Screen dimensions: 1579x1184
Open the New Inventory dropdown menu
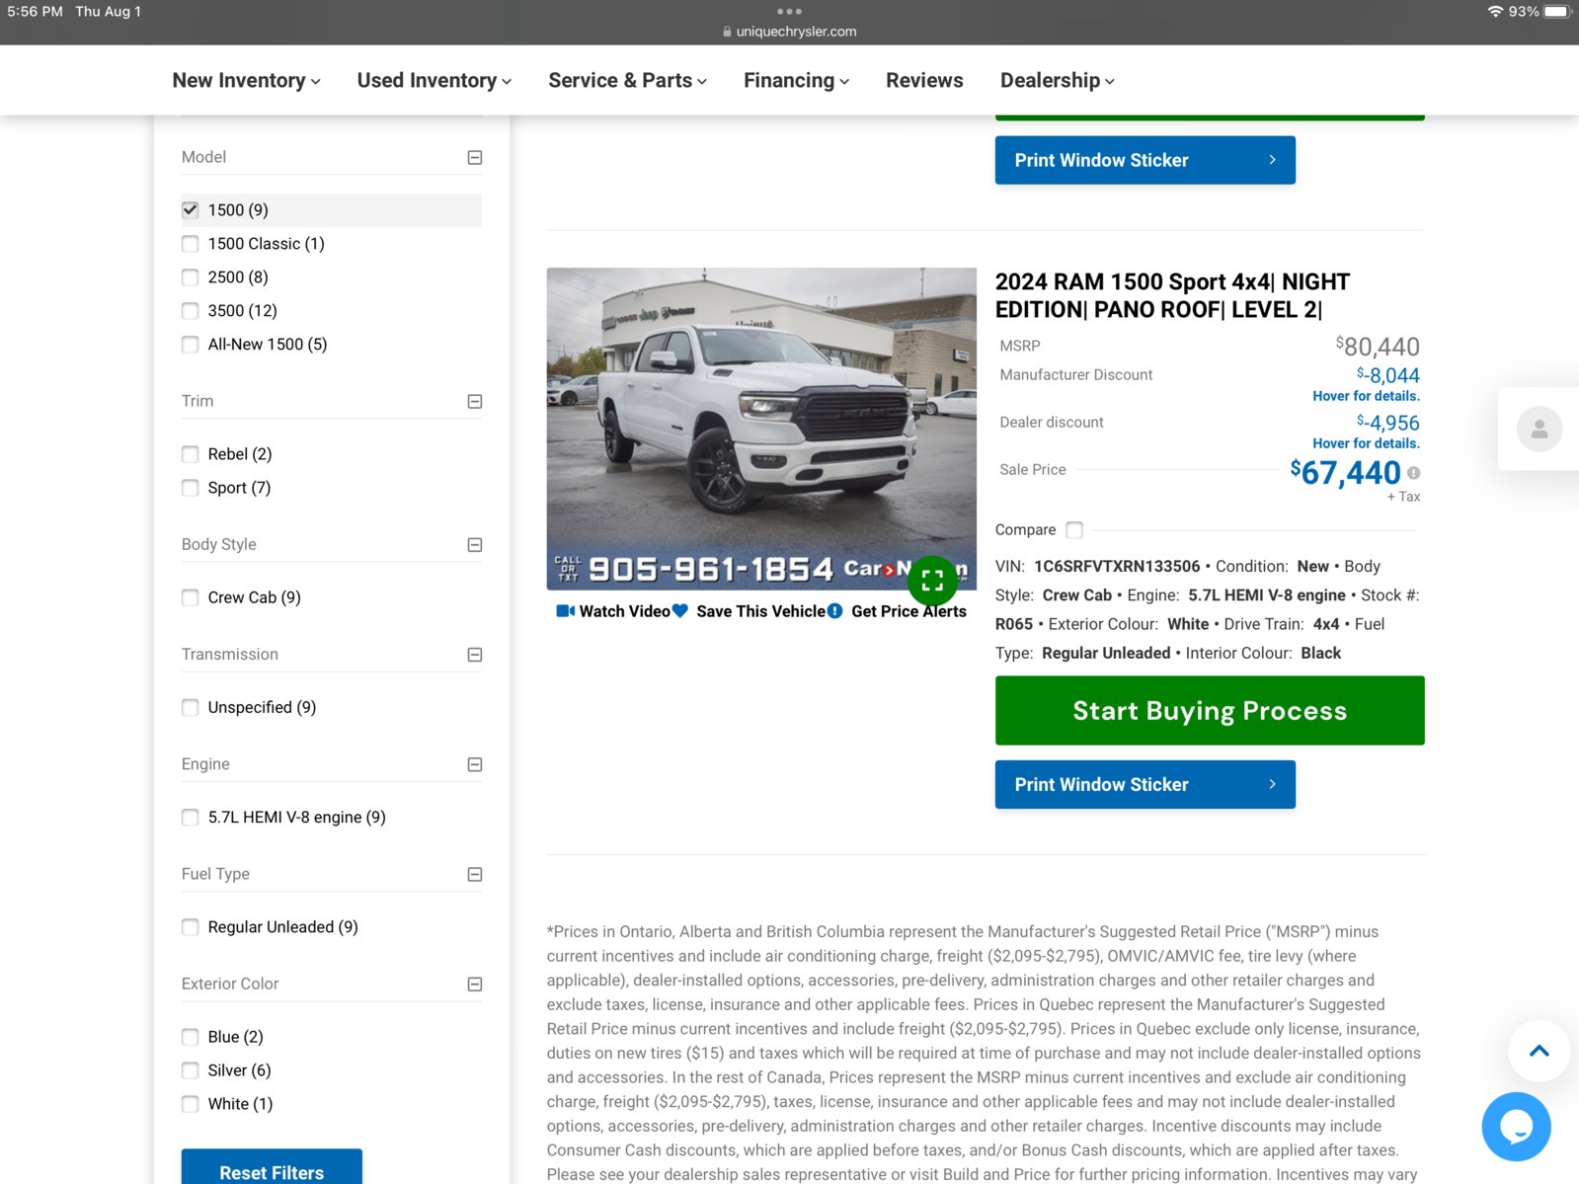(x=246, y=81)
